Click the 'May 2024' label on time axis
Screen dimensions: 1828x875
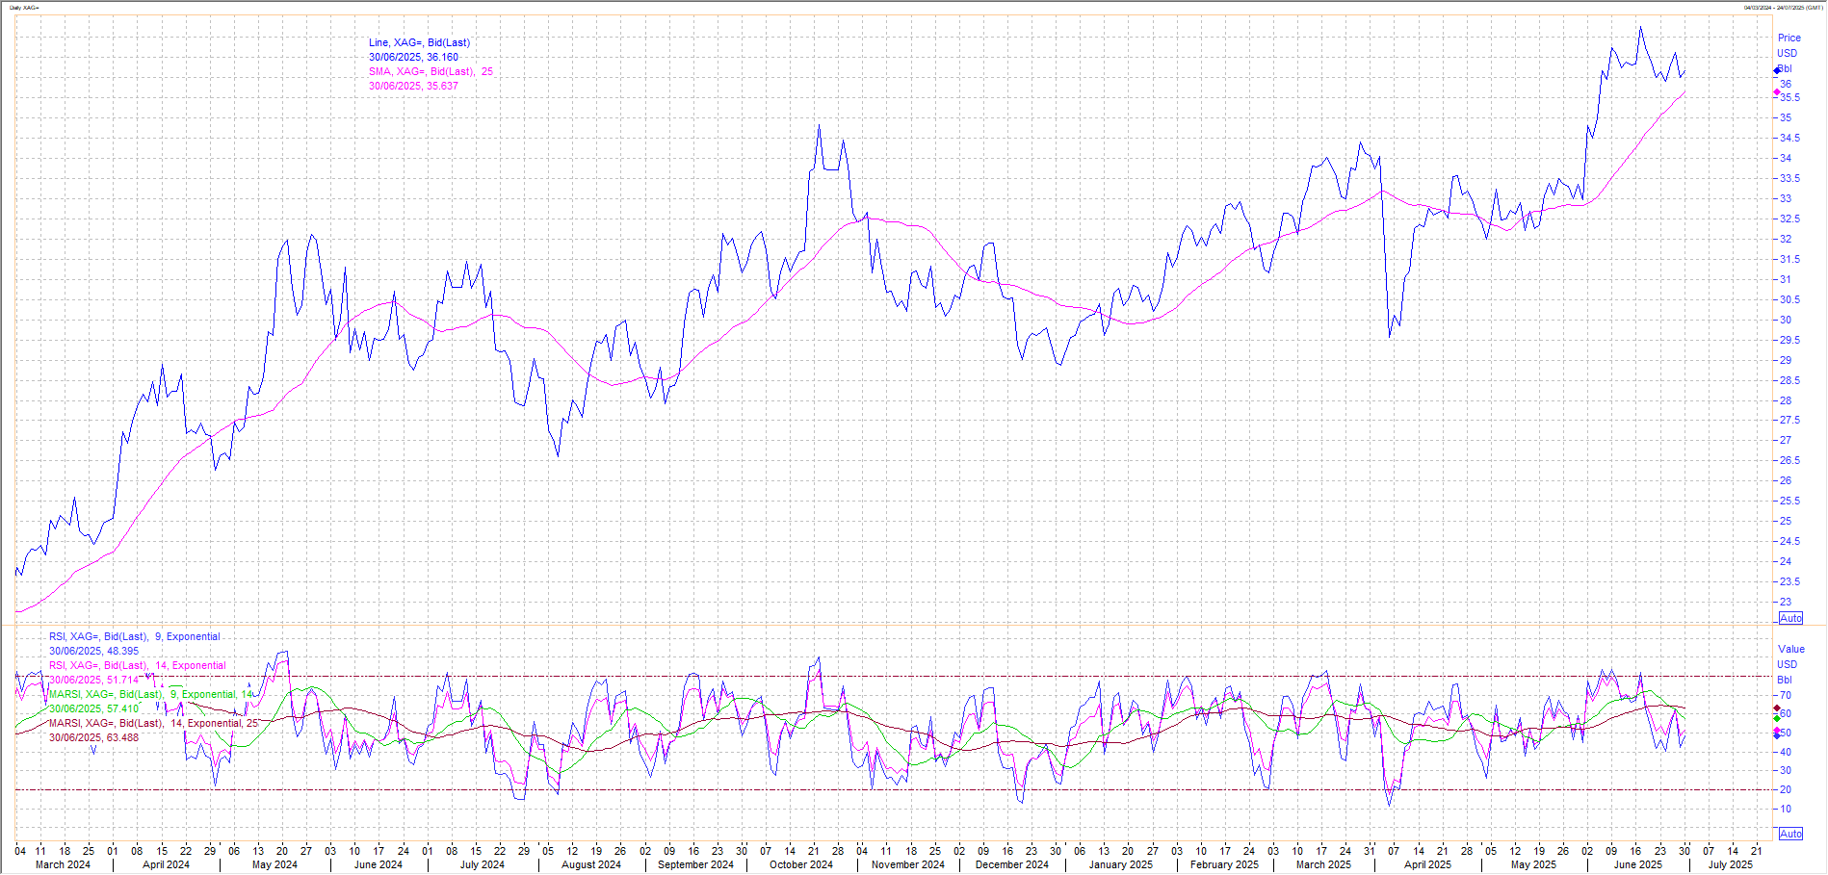(x=274, y=864)
